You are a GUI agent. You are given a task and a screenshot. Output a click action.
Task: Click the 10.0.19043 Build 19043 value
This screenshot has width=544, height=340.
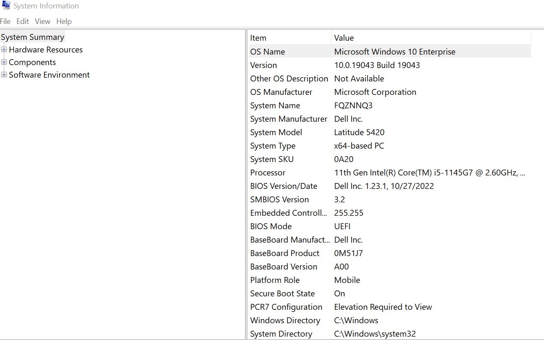click(x=377, y=65)
